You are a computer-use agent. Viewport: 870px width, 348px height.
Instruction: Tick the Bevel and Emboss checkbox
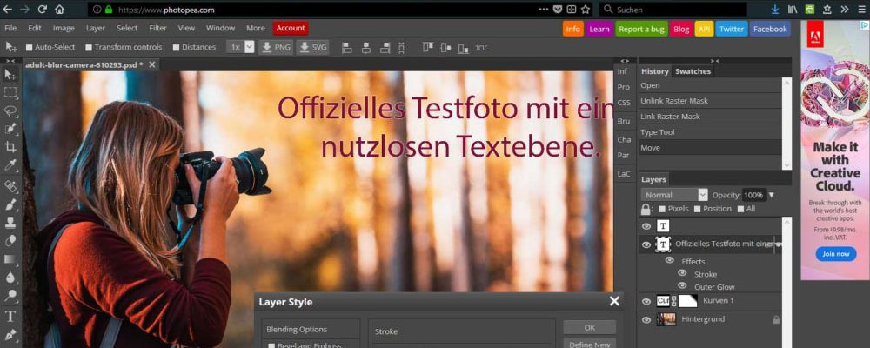pyautogui.click(x=271, y=345)
